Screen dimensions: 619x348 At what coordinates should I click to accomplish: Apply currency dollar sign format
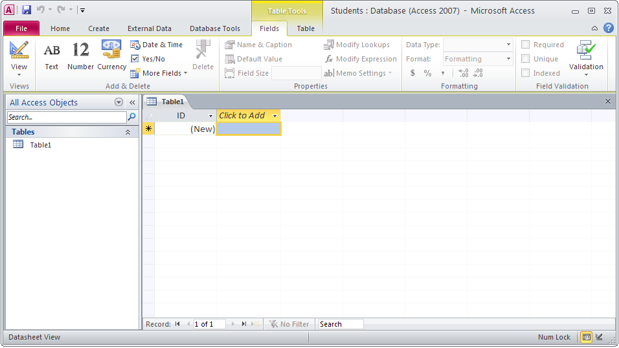coord(412,73)
